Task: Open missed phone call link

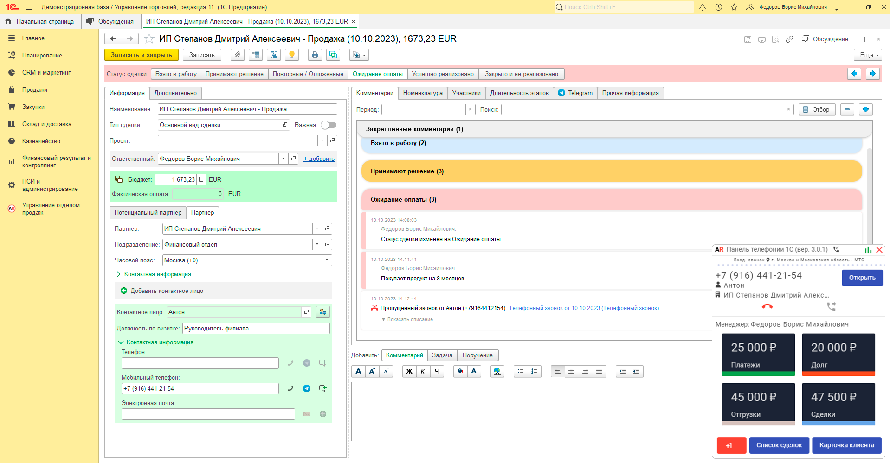Action: pos(584,308)
